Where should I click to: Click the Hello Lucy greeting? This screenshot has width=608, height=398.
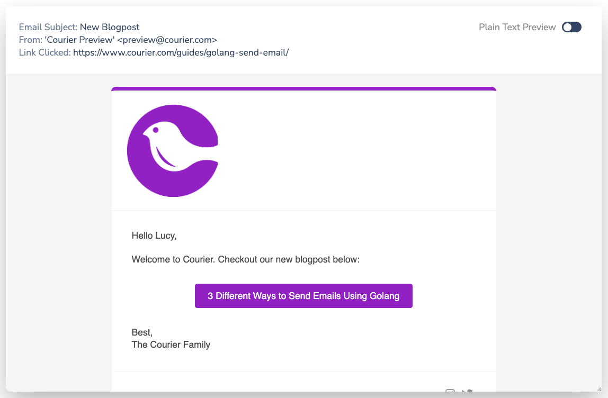154,236
